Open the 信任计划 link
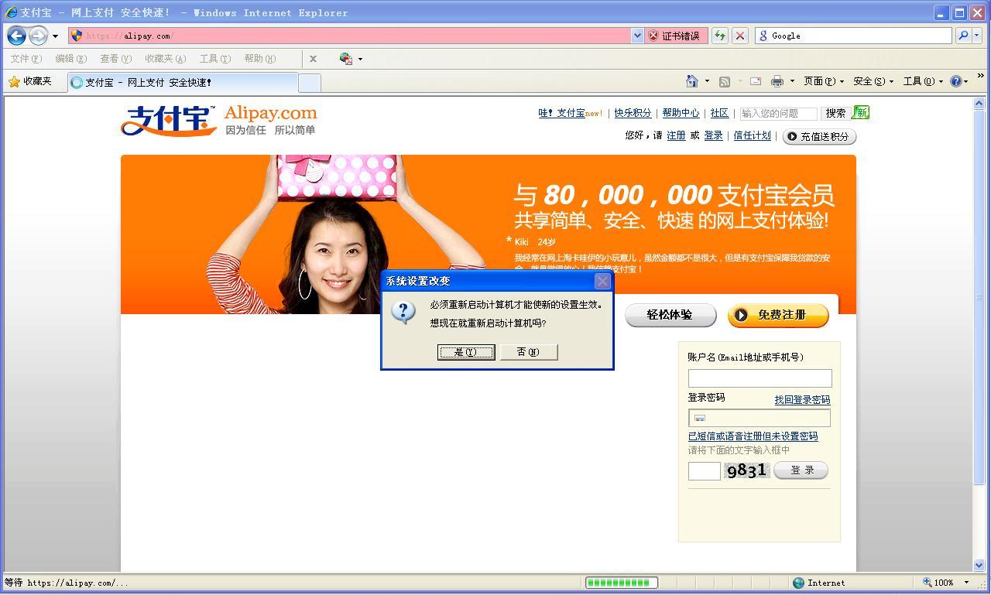 click(752, 135)
